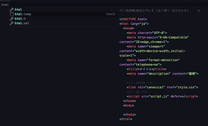Click the '<head>' opening tag line
This screenshot has width=208, height=126.
pyautogui.click(x=128, y=28)
